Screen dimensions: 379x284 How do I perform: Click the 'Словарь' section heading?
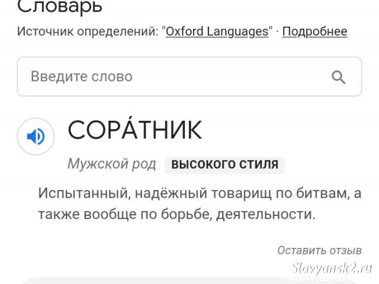click(60, 7)
